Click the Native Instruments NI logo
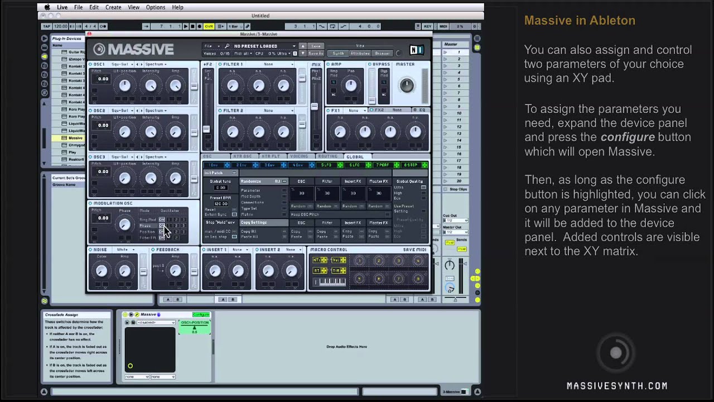The height and width of the screenshot is (402, 714). 417,50
